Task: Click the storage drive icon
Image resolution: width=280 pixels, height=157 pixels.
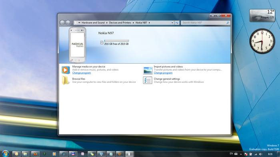Action: [x=102, y=43]
